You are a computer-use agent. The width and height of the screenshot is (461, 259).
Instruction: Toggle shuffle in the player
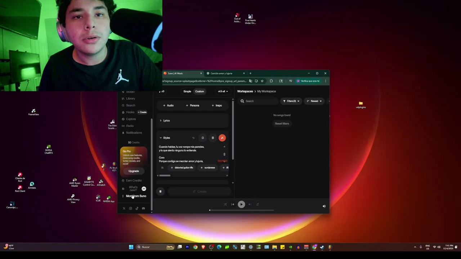point(225,204)
